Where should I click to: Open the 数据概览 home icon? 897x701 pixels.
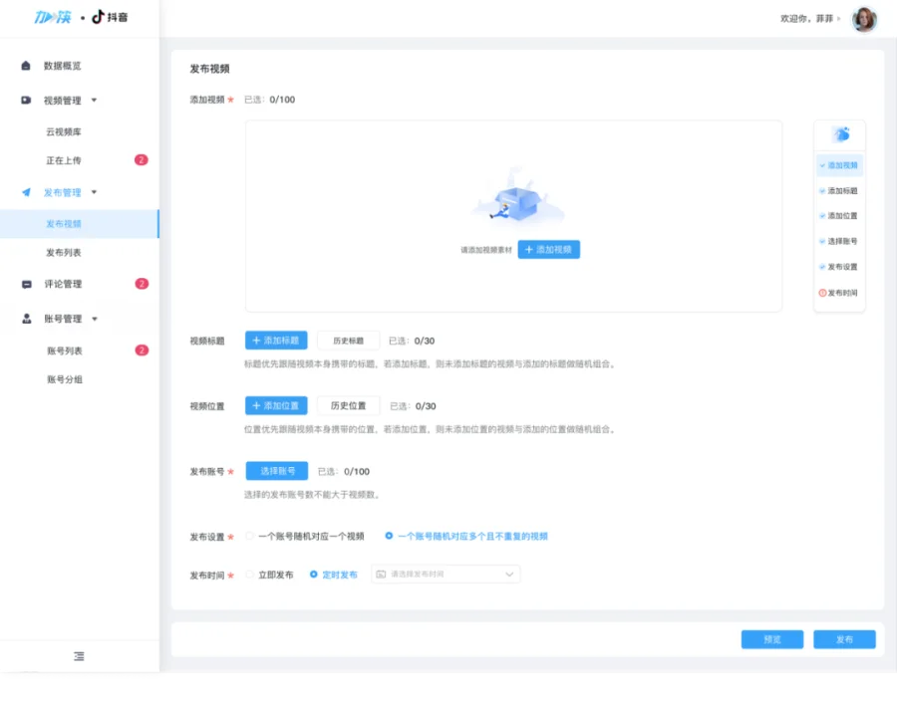tap(26, 66)
